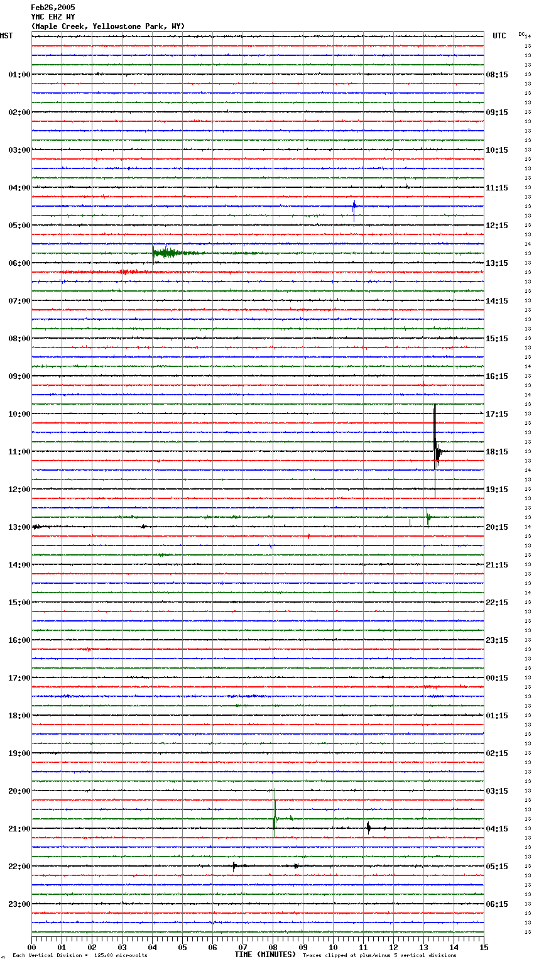Select the 22:00 MST row label
Screen dimensions: 534x964
click(x=19, y=867)
